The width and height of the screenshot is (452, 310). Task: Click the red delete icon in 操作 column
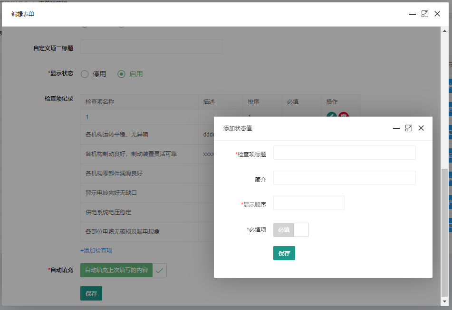click(x=344, y=116)
